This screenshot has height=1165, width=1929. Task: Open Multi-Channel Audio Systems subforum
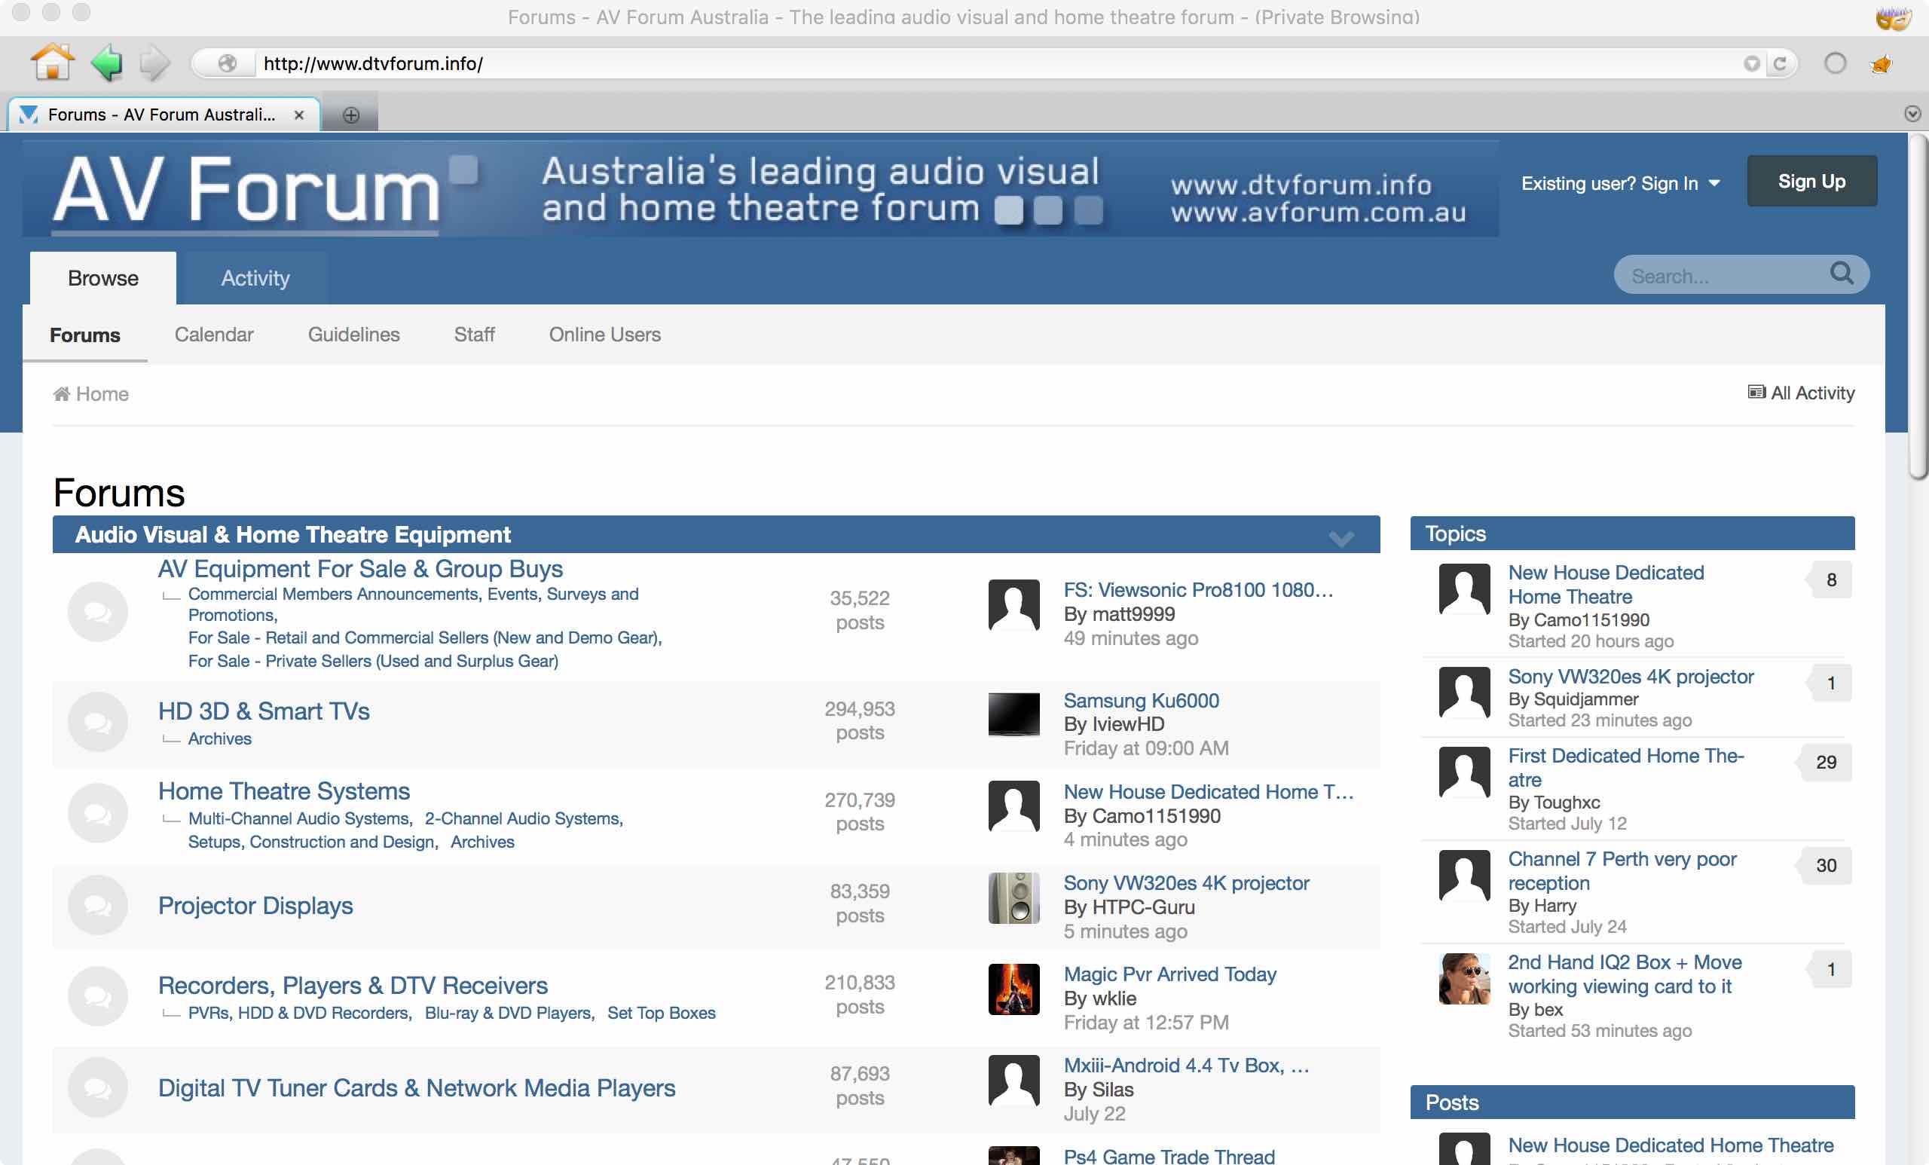[x=301, y=818]
